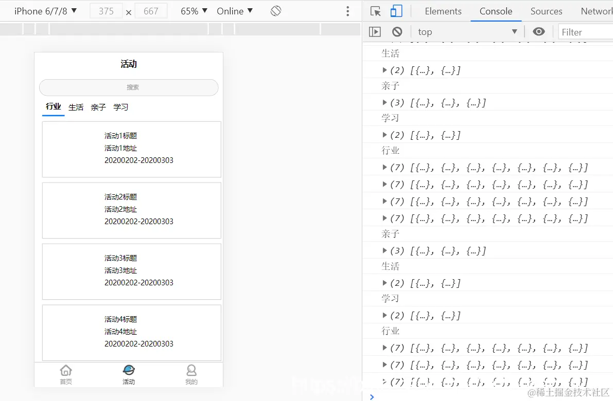613x401 pixels.
Task: Click the 搜索 search box
Action: pyautogui.click(x=129, y=87)
